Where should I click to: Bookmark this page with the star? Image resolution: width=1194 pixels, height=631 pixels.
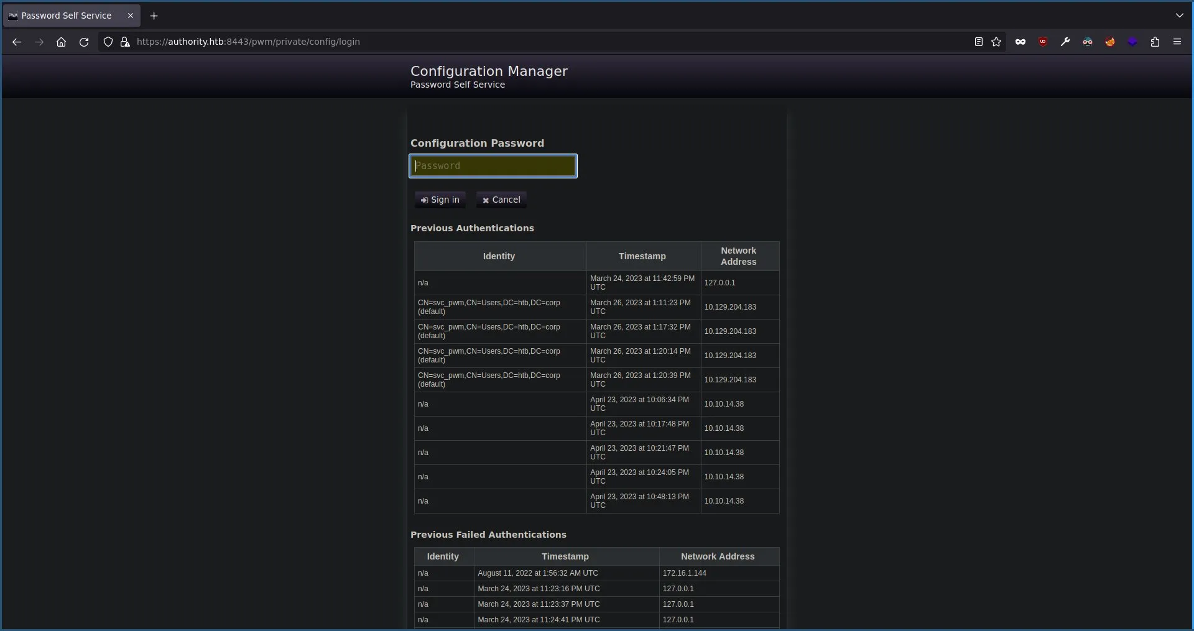[996, 42]
